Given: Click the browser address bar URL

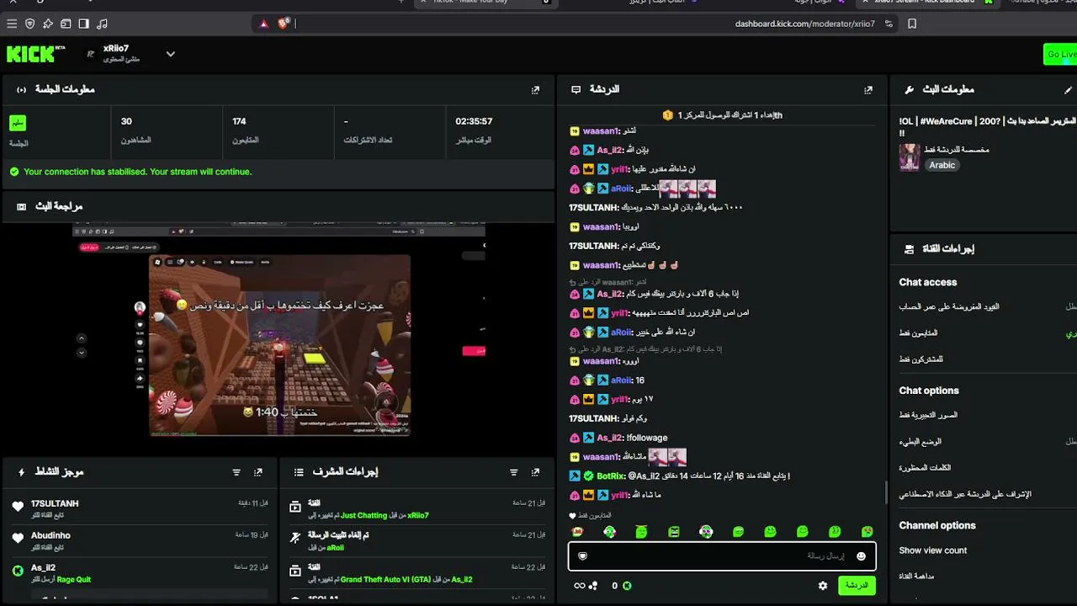Looking at the screenshot, I should click(805, 24).
